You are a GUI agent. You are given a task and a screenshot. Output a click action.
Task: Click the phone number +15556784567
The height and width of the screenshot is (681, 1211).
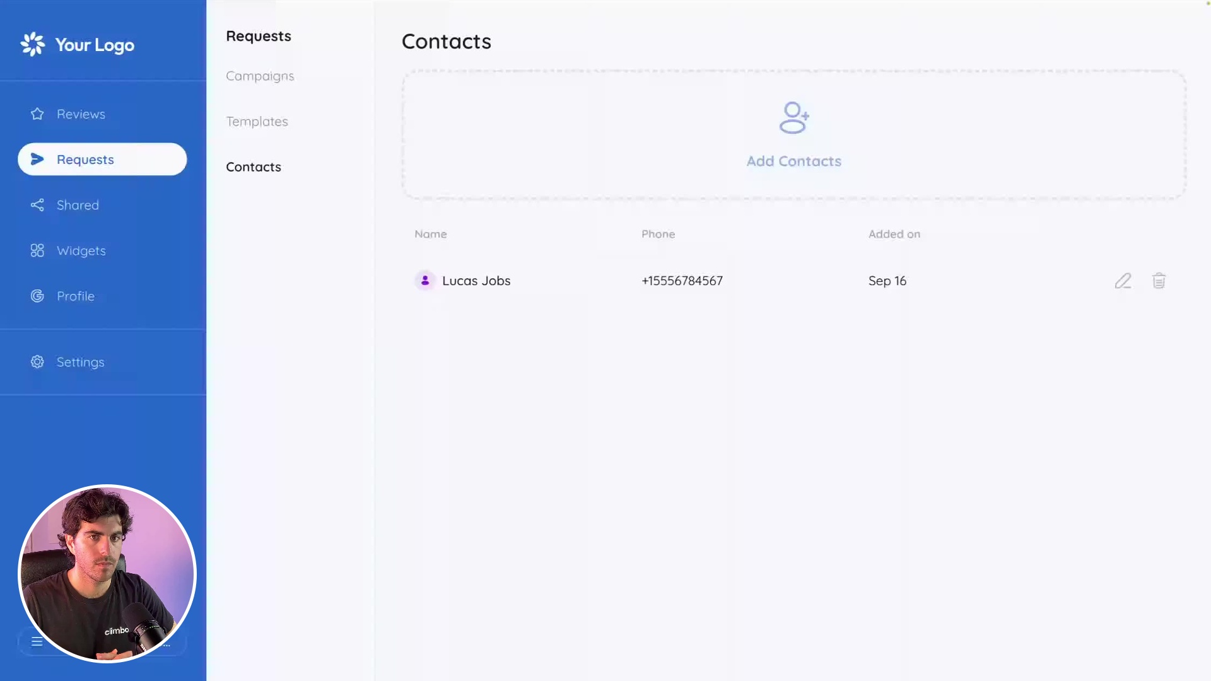click(x=682, y=281)
